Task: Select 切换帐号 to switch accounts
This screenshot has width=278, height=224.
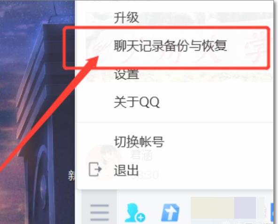Action: pos(139,142)
